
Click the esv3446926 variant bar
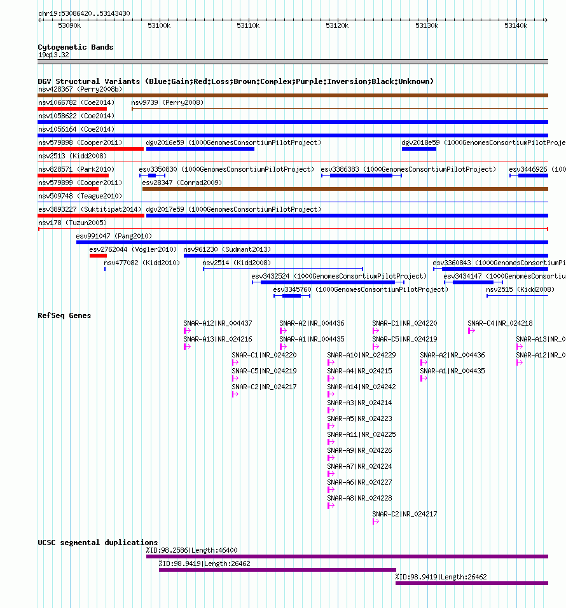pyautogui.click(x=528, y=176)
